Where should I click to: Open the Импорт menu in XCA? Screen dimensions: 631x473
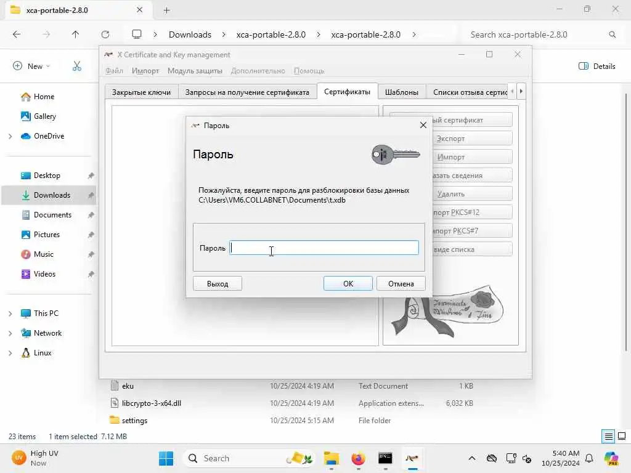tap(145, 71)
